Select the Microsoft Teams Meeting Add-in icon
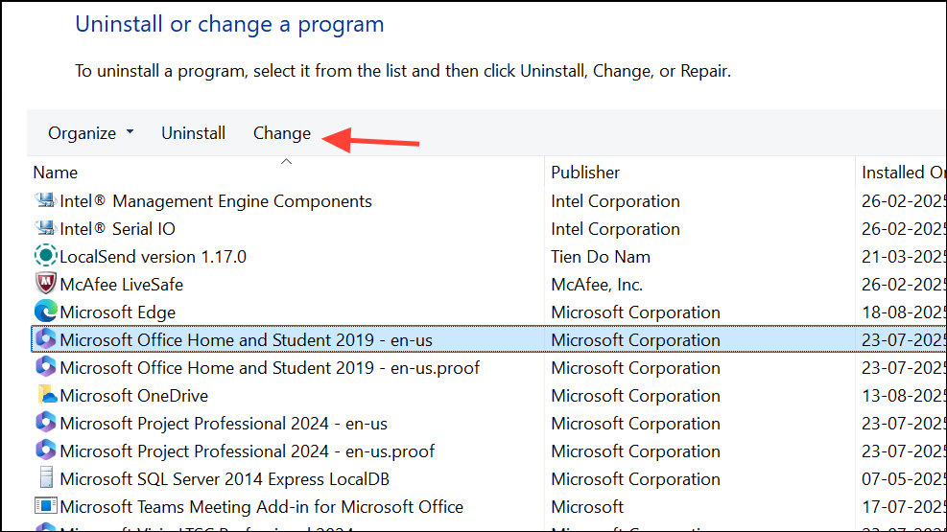 [x=45, y=507]
